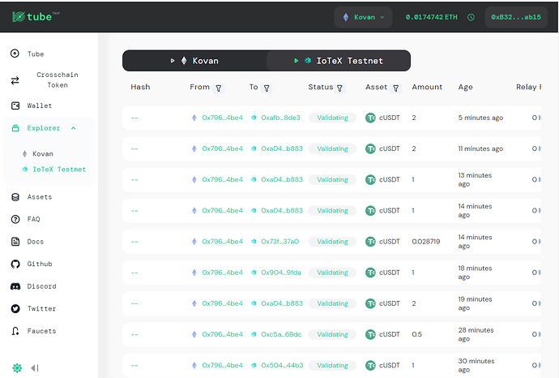The height and width of the screenshot is (378, 559).
Task: Open To address 0x73f...37a0 link
Action: (279, 242)
